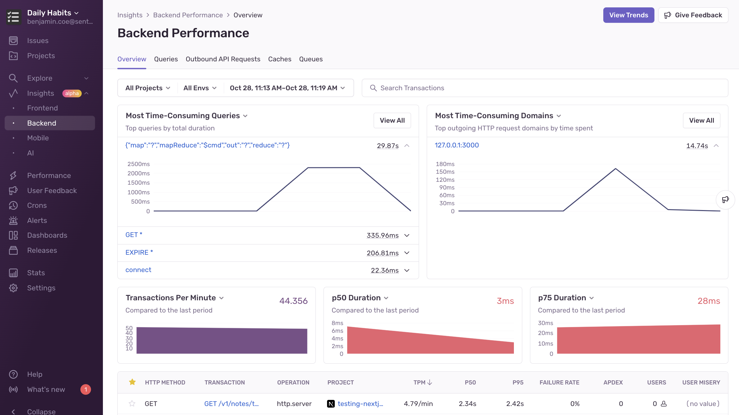Open Dashboards from the sidebar icon
The width and height of the screenshot is (739, 415).
[x=13, y=235]
